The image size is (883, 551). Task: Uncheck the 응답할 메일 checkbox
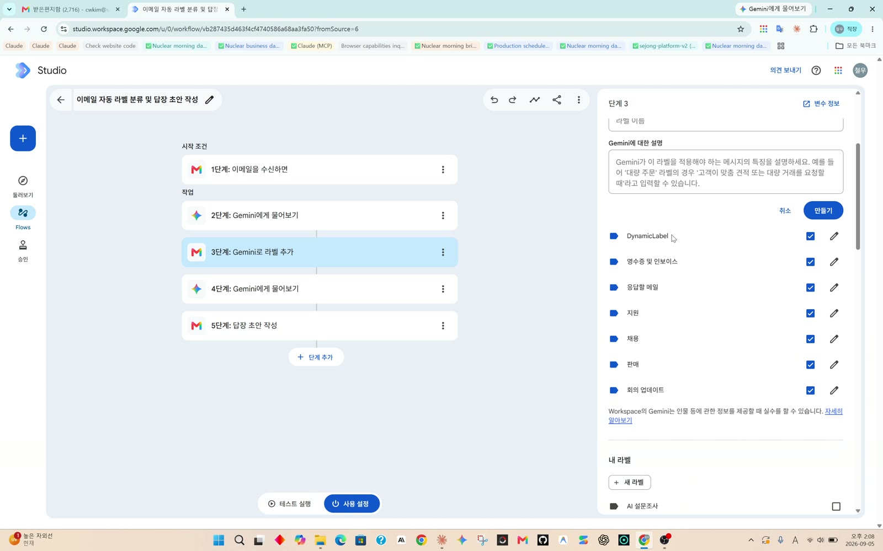coord(810,288)
